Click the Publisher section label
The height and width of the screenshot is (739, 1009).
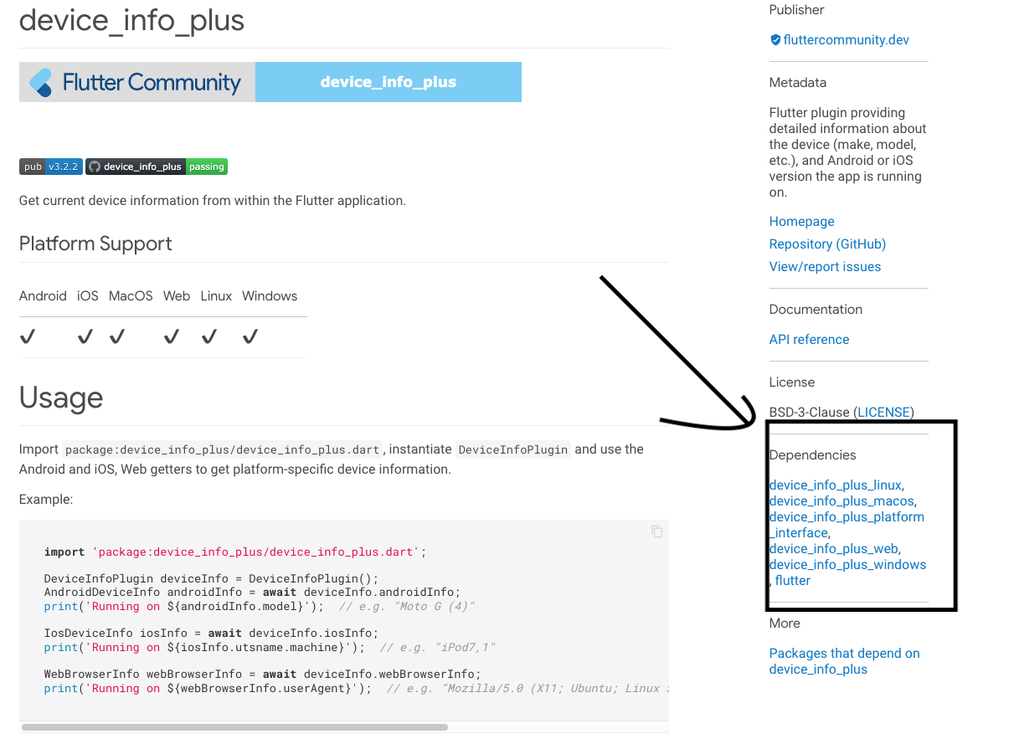796,9
